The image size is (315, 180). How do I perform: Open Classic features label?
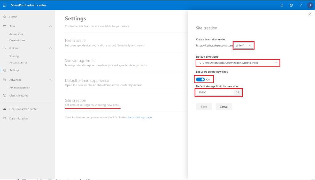coord(19,96)
